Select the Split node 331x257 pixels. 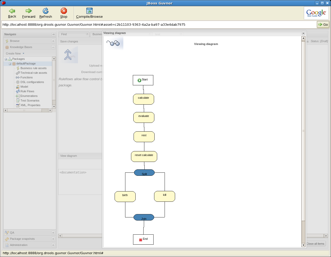click(144, 173)
